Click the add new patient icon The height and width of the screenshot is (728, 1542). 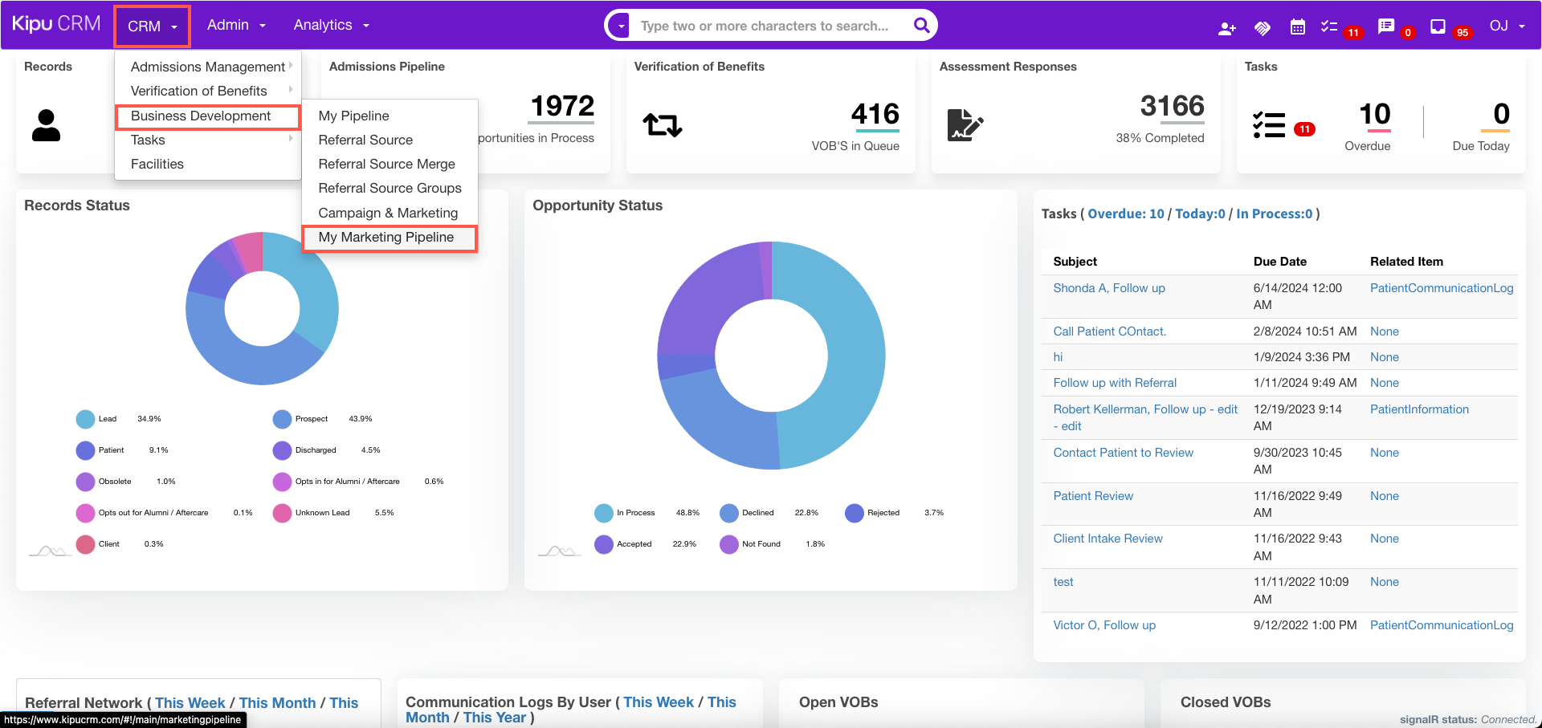click(x=1226, y=28)
